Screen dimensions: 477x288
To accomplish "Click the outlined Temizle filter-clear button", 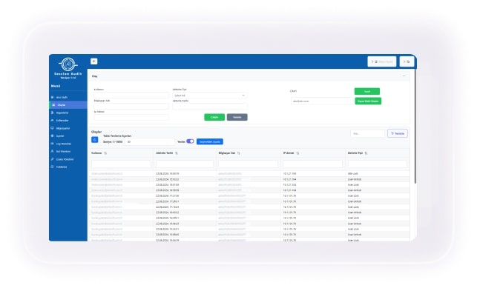I will [398, 133].
